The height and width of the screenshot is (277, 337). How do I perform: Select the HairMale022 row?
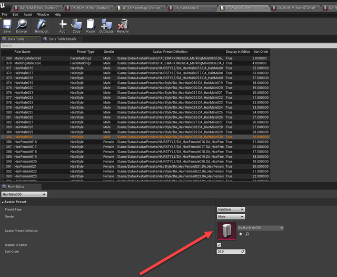(x=135, y=98)
